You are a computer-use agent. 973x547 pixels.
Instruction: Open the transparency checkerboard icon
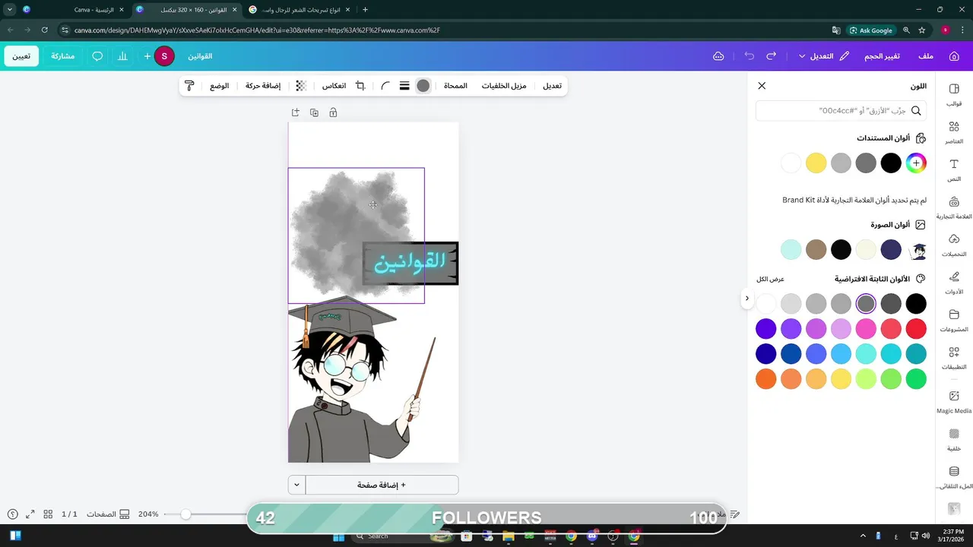point(301,86)
